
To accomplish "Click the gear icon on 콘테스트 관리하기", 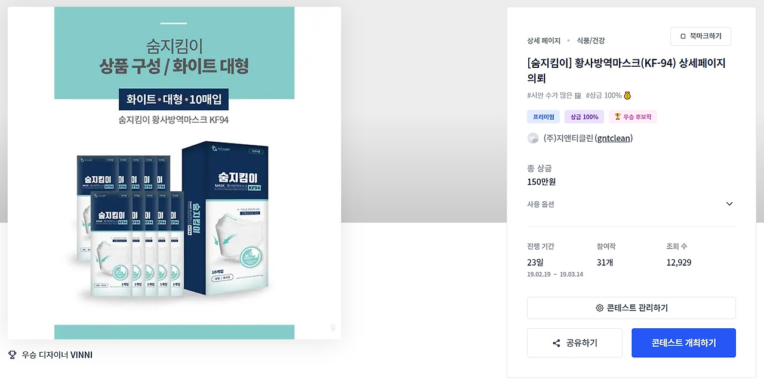I will pyautogui.click(x=600, y=308).
